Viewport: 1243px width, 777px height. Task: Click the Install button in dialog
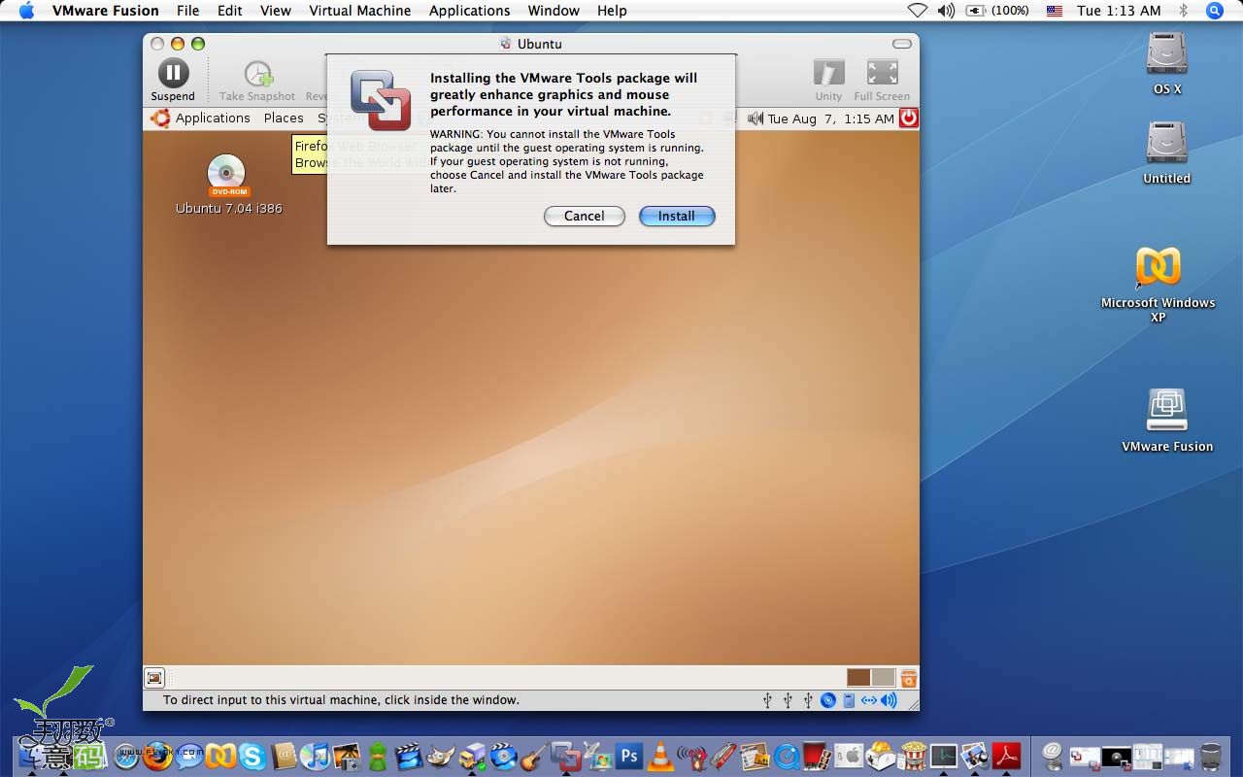[x=677, y=216]
